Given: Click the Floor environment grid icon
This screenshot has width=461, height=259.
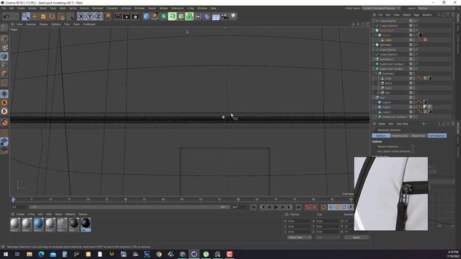Looking at the screenshot, I should click(215, 17).
